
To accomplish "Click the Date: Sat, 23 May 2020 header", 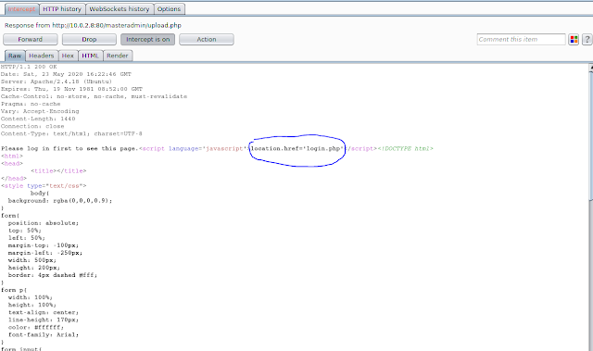I will (x=66, y=74).
